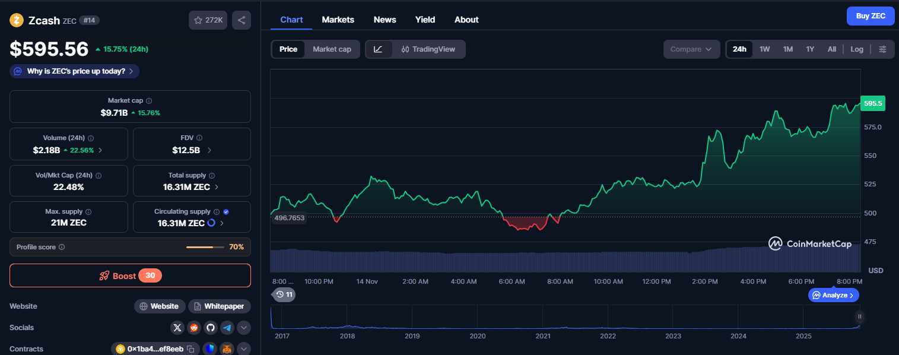Click the Vol/Mkt Cap info icon

[x=99, y=176]
